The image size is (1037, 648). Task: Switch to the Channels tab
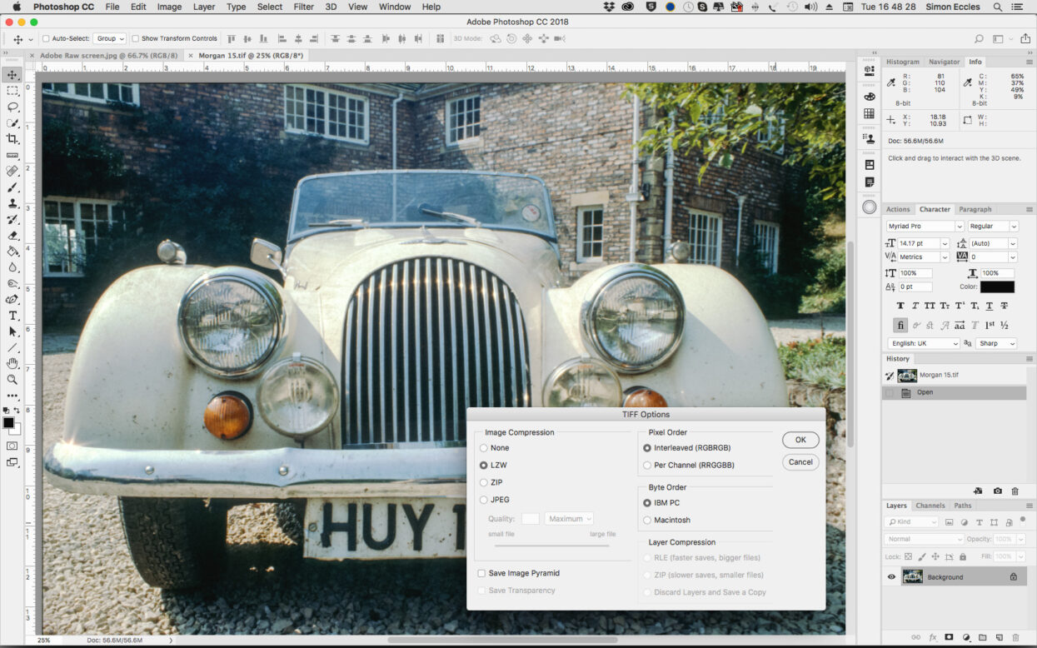(x=930, y=506)
